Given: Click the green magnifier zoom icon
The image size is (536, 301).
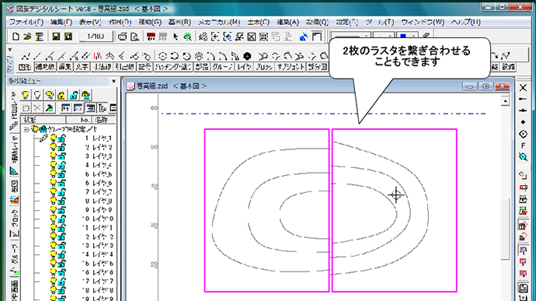Looking at the screenshot, I should [187, 37].
